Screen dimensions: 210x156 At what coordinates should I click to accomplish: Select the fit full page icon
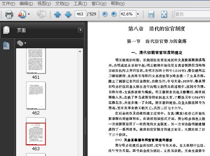(164, 14)
